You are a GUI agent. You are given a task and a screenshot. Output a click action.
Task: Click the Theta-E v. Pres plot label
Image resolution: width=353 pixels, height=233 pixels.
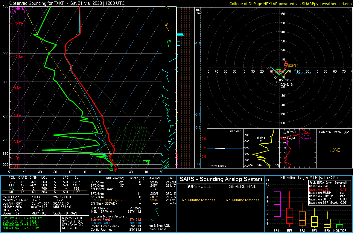click(x=261, y=140)
